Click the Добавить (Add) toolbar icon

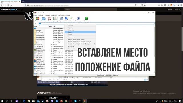(x=37, y=19)
